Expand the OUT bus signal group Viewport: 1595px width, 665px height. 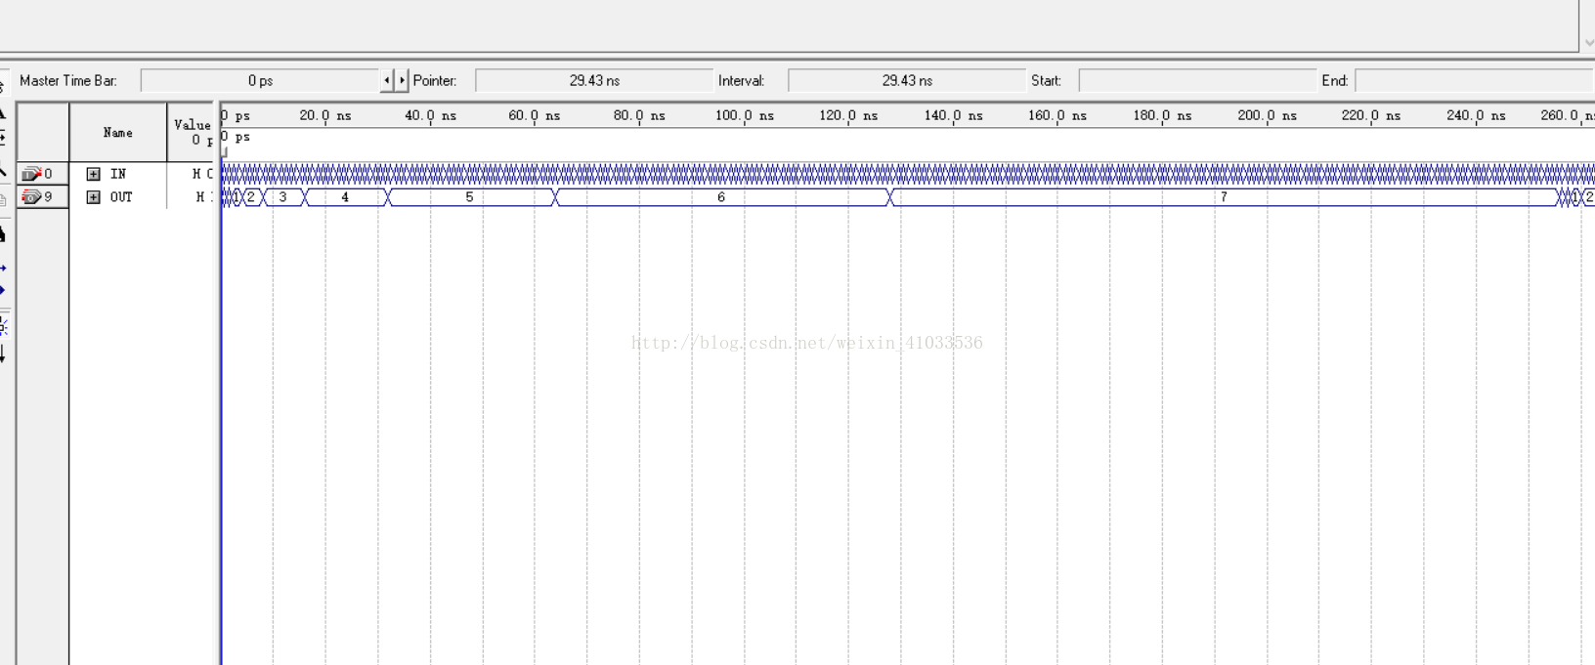[93, 197]
